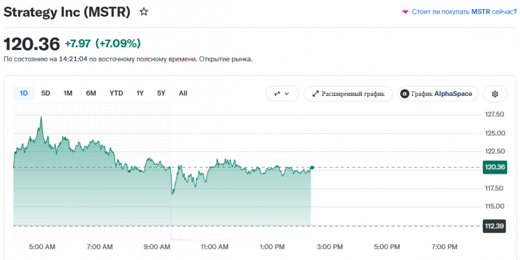Click the 7:00 AM time label
This screenshot has width=520, height=260.
(99, 247)
